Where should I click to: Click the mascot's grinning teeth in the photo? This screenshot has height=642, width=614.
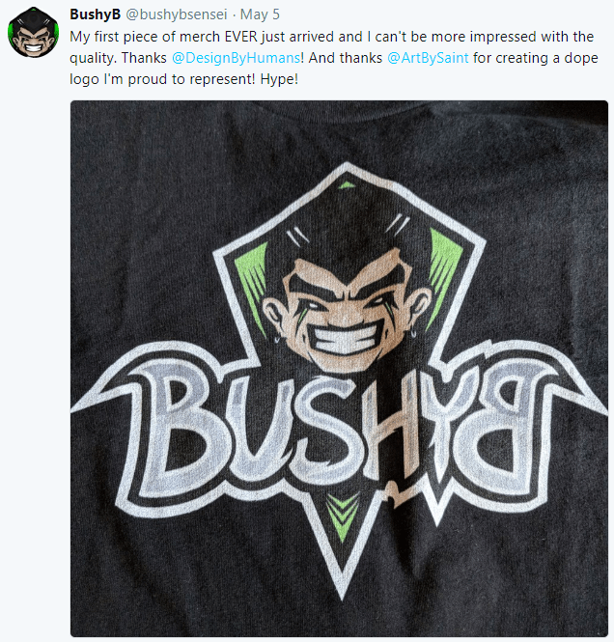(x=345, y=338)
